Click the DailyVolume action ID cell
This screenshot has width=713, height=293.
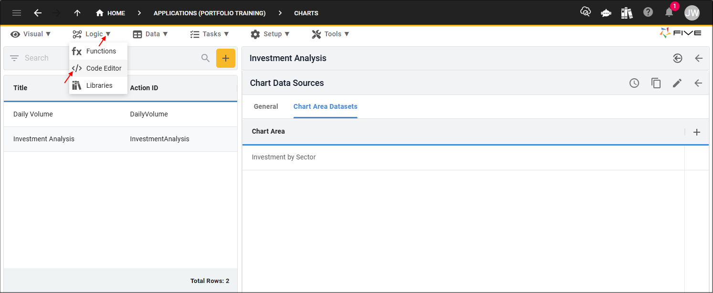click(x=149, y=114)
